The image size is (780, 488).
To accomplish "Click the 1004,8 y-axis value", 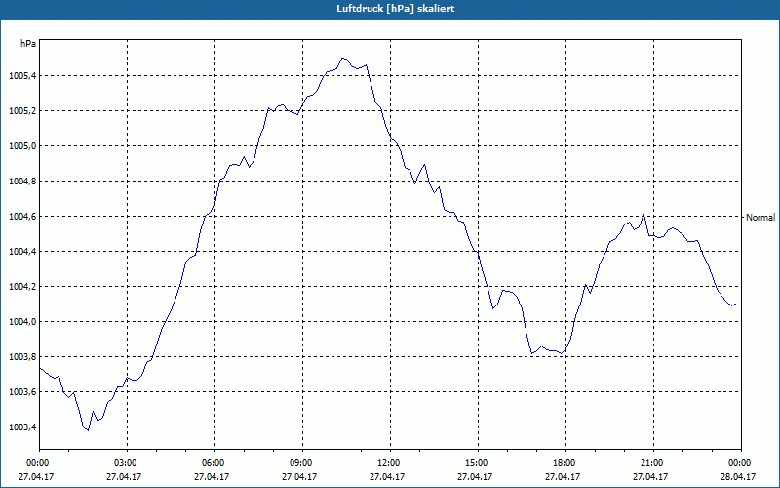I will coord(21,182).
